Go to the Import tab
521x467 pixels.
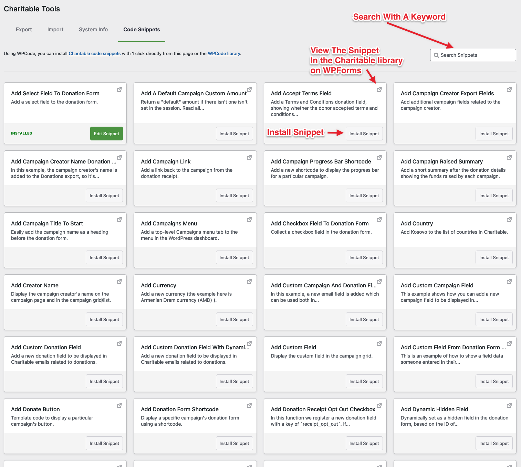coord(55,30)
